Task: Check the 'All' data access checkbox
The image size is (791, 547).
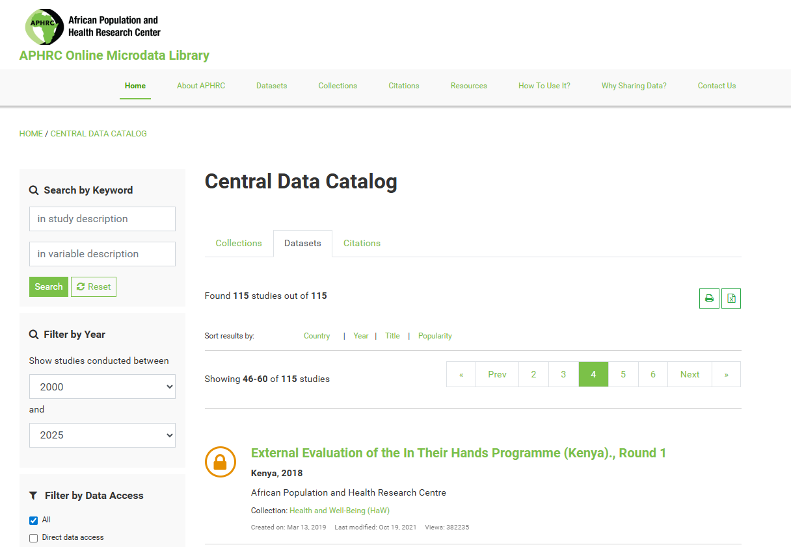Action: click(34, 520)
